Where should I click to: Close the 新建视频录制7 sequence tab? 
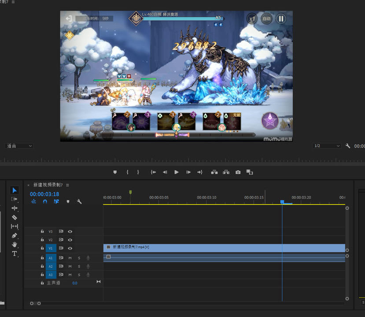pos(29,185)
